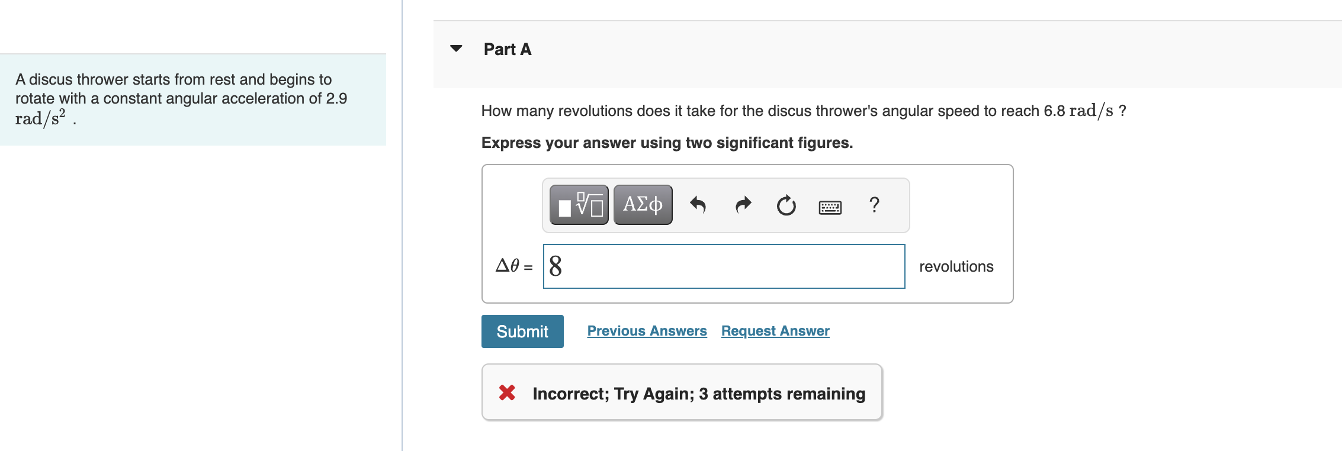Viewport: 1342px width, 451px height.
Task: Reset the answer field to default
Action: (786, 205)
